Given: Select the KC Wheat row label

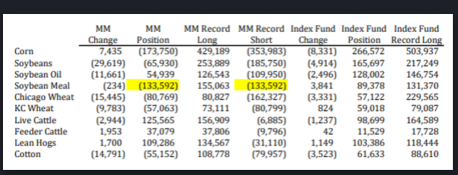Looking at the screenshot, I should click(x=34, y=108).
